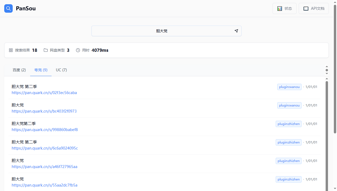Screen dimensions: 337x191
Task: Select the 网盘类型 count 3
Action: (68, 50)
